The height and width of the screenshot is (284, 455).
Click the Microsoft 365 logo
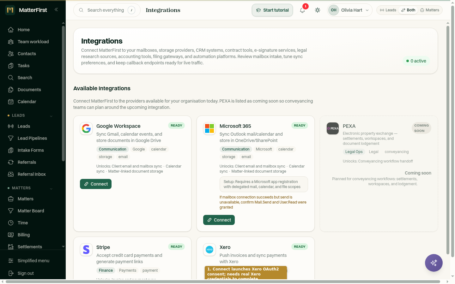(209, 128)
